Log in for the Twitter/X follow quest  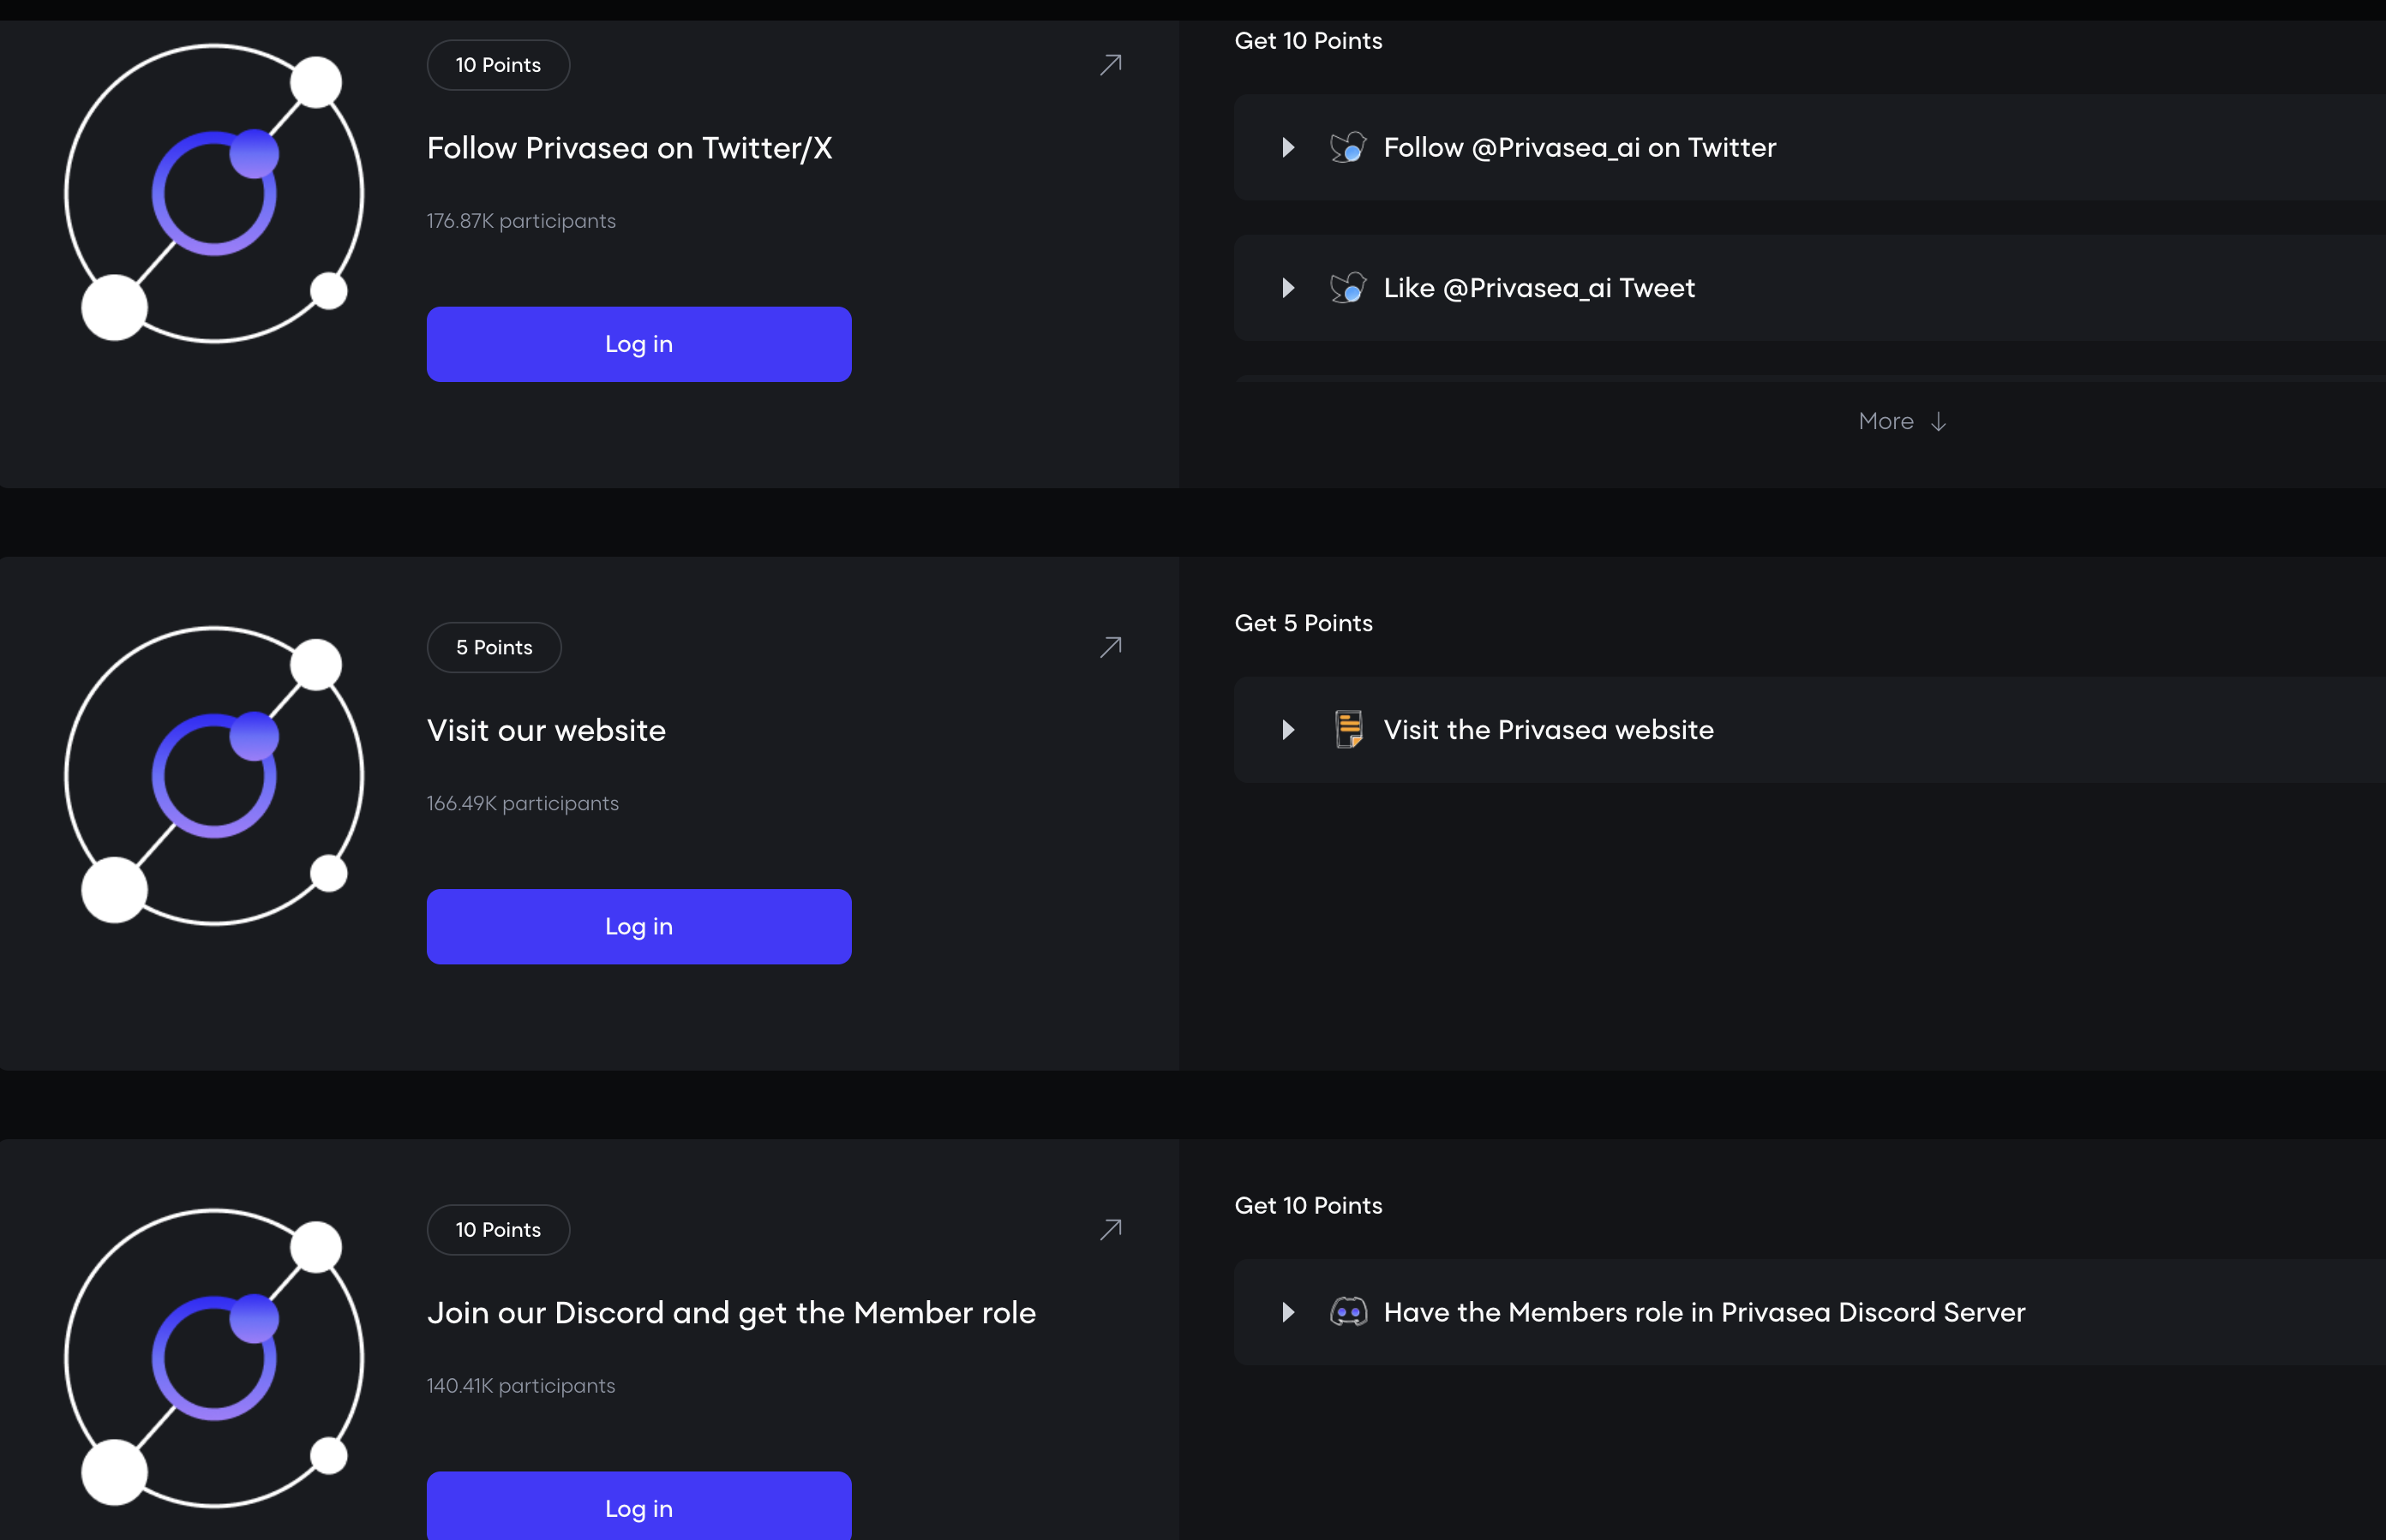[638, 344]
